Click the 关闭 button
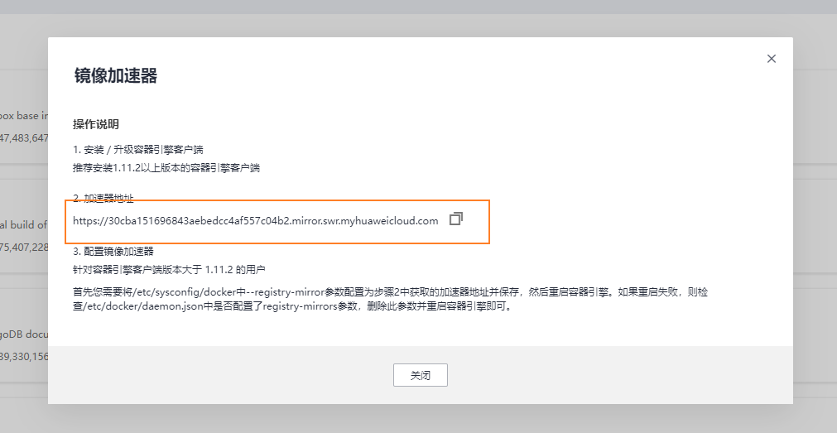The image size is (837, 433). (x=421, y=375)
